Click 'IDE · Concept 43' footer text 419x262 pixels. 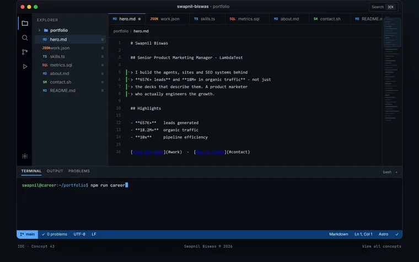click(36, 247)
